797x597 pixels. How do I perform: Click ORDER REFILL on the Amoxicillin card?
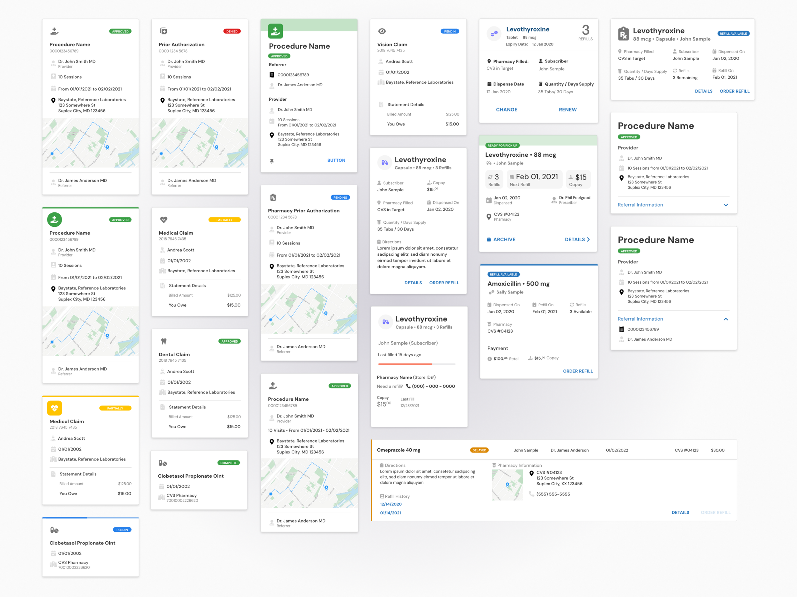click(x=577, y=371)
